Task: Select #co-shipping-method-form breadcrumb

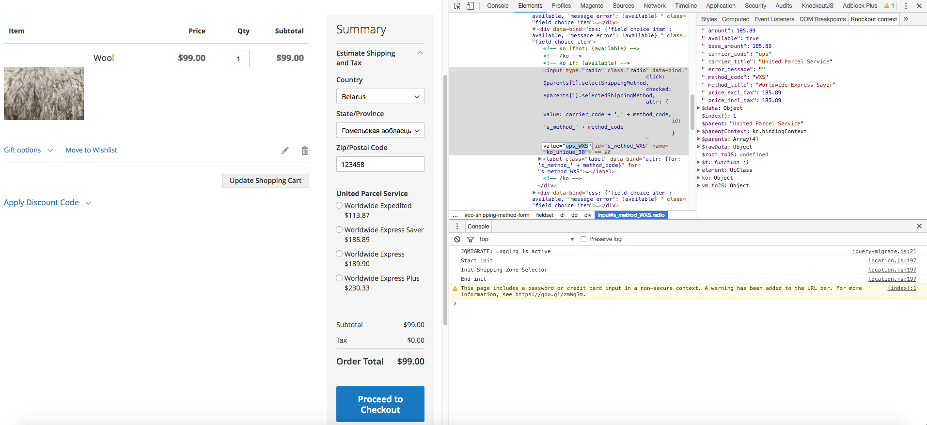Action: click(497, 215)
